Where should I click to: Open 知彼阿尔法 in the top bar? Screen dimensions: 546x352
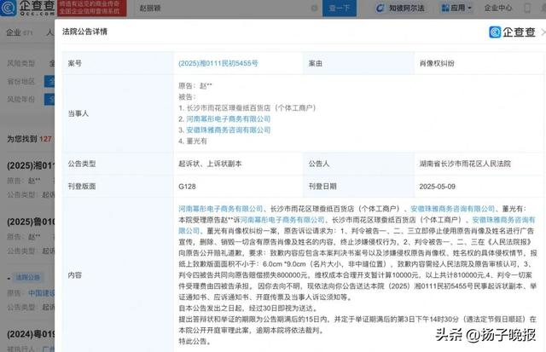coord(400,8)
